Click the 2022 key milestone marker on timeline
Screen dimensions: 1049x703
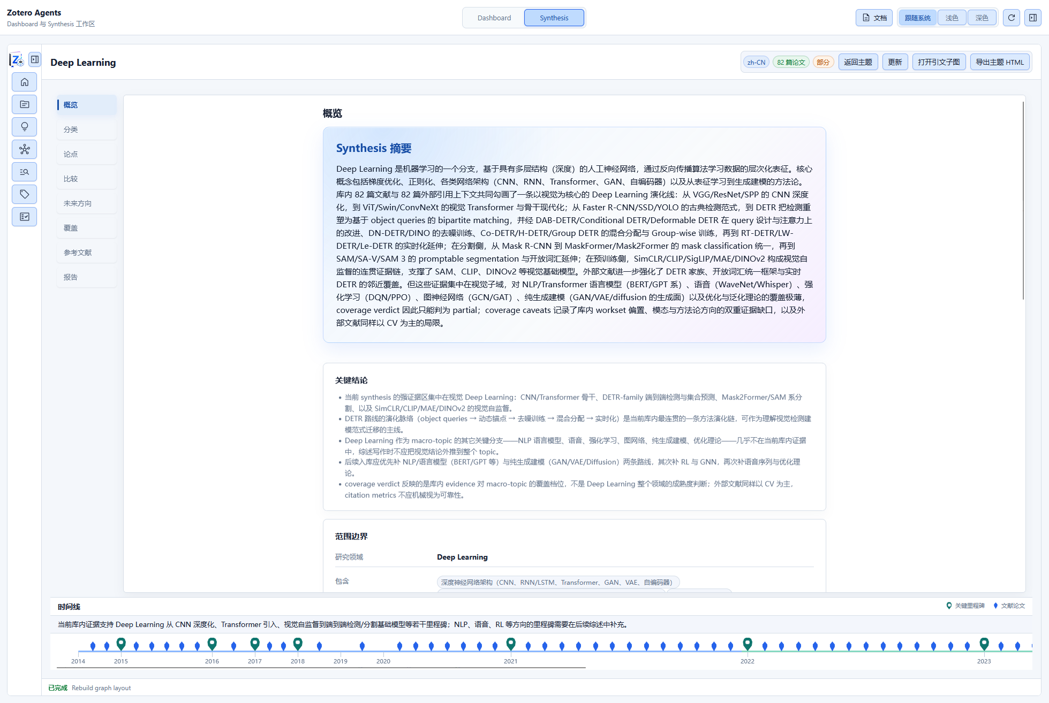click(748, 644)
